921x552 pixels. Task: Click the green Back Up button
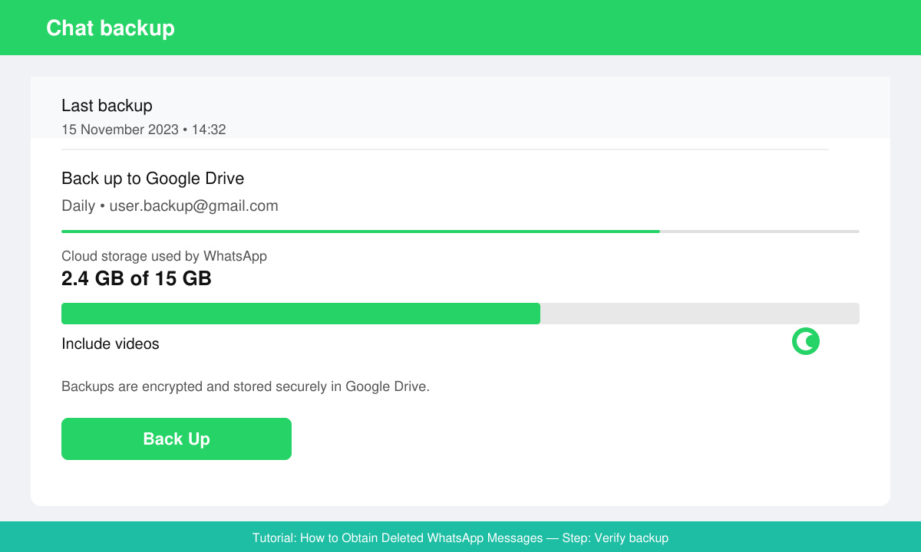177,439
